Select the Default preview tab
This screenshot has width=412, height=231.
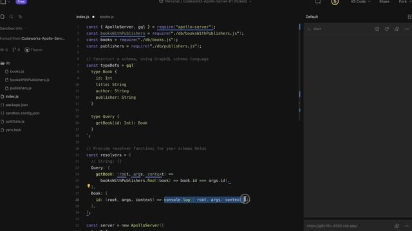(x=312, y=17)
